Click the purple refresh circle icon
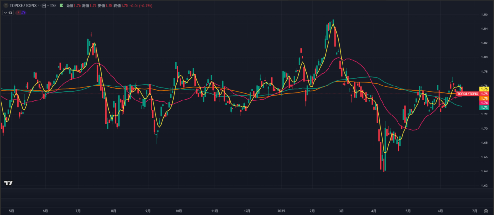This screenshot has width=494, height=215. (23, 13)
